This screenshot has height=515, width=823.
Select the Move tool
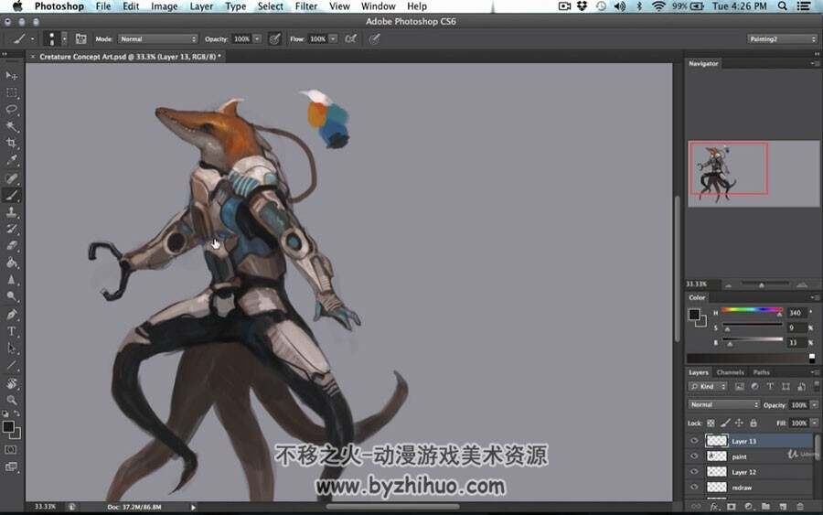[11, 76]
